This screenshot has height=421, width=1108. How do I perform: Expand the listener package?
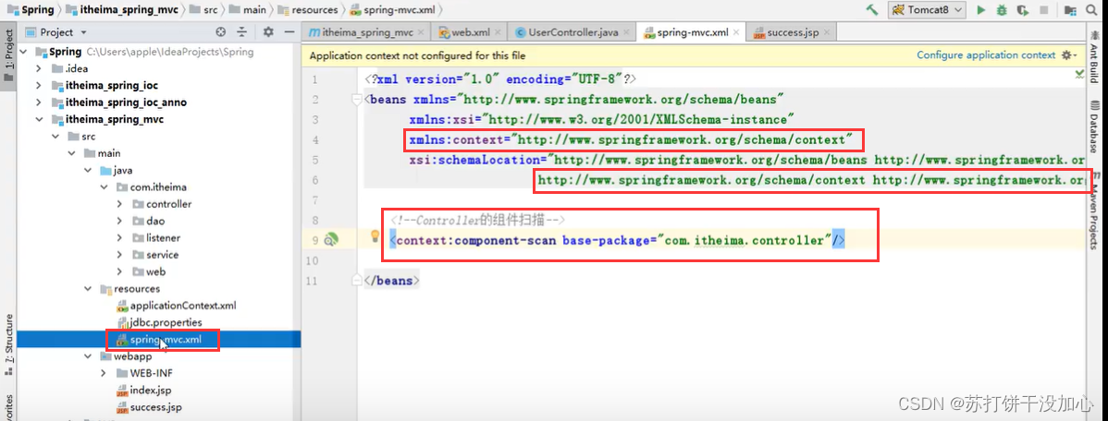pyautogui.click(x=120, y=237)
